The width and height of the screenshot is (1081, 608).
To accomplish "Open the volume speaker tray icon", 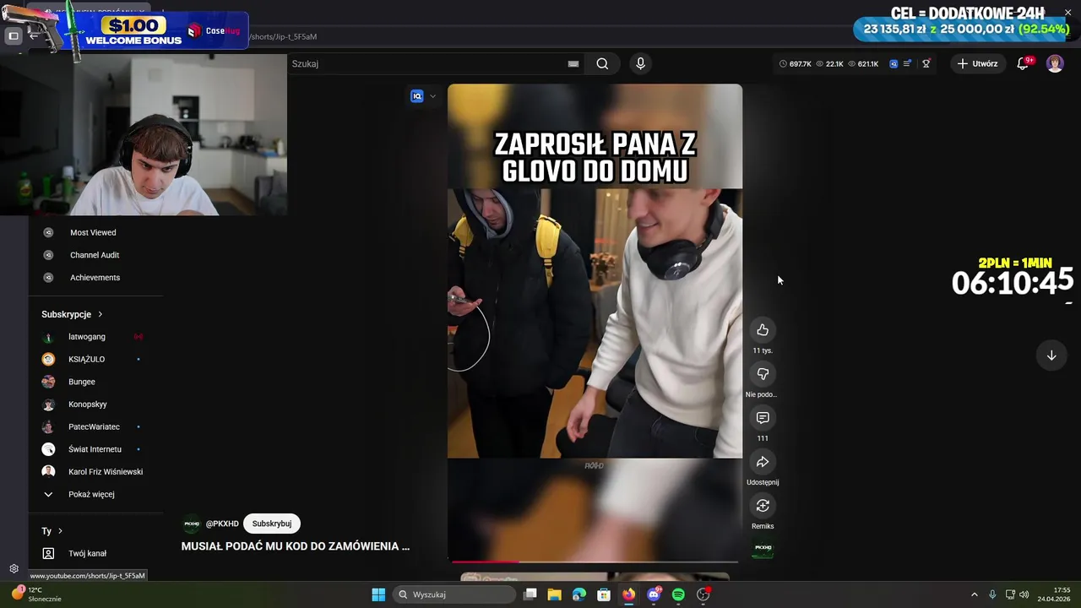I will pos(1024,594).
